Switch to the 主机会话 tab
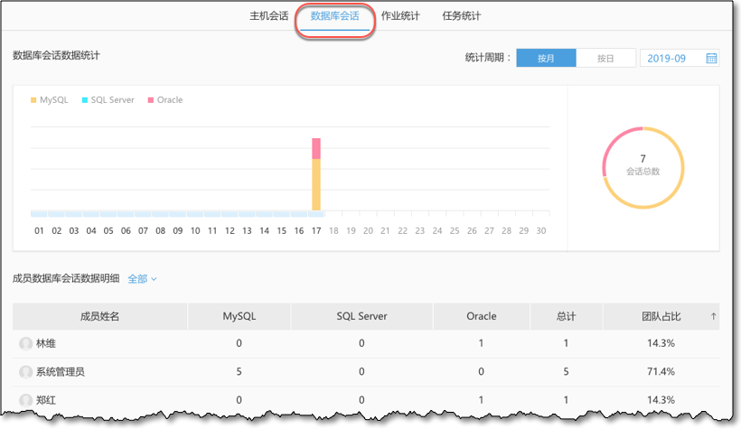Viewport: 741px width, 429px height. click(x=269, y=16)
